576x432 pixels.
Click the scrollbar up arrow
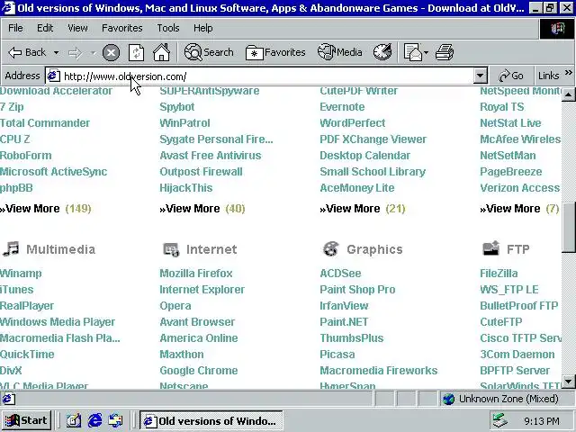pos(568,95)
